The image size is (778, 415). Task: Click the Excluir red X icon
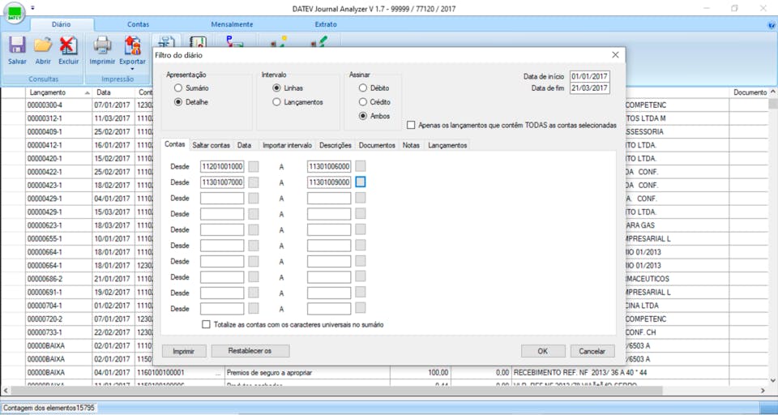[x=68, y=46]
